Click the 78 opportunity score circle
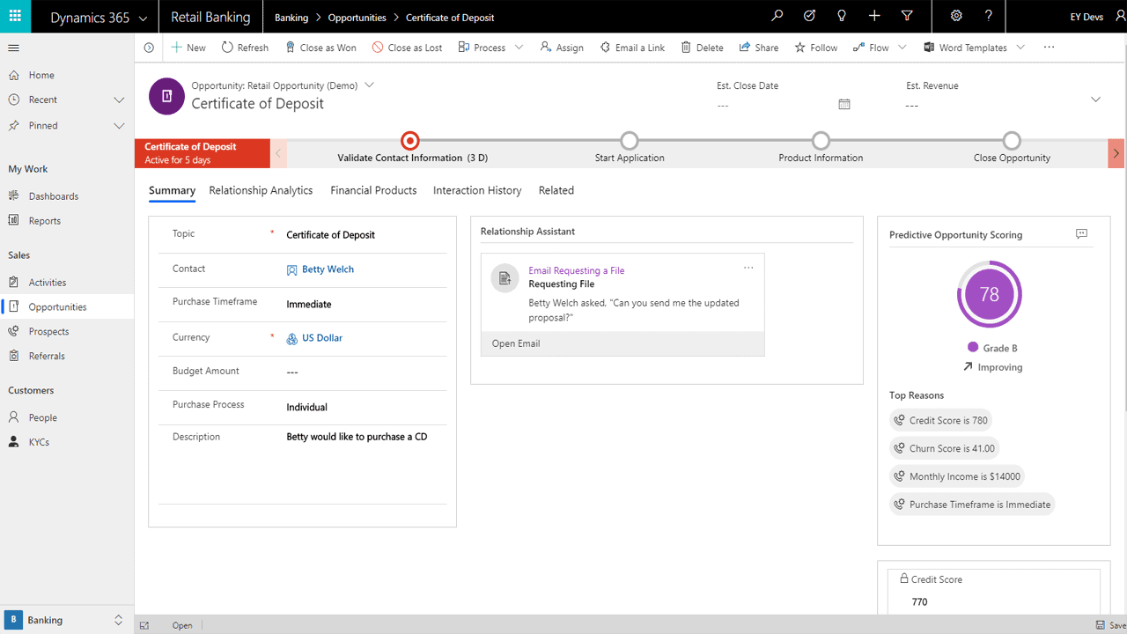The height and width of the screenshot is (634, 1127). (x=989, y=294)
